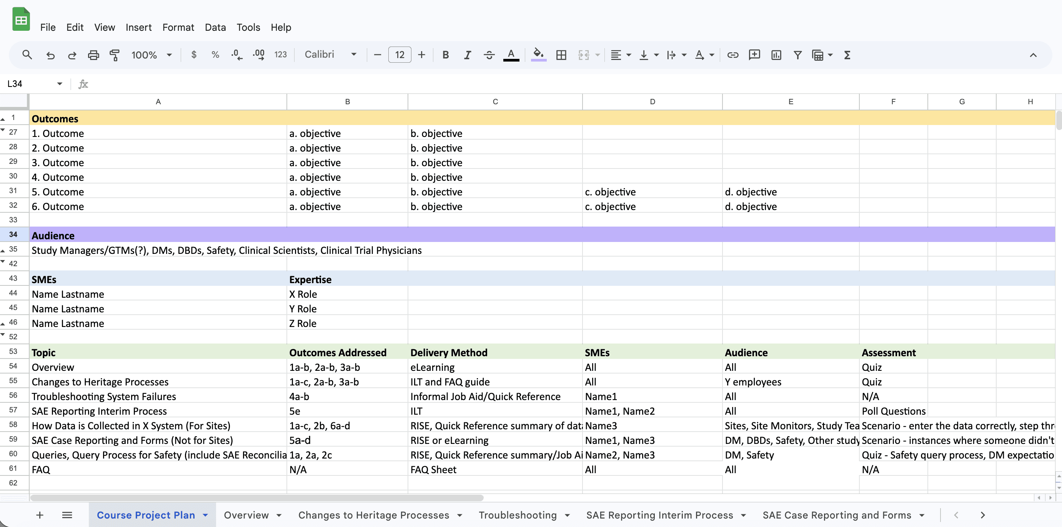The width and height of the screenshot is (1062, 527).
Task: Toggle bold formatting
Action: tap(445, 55)
